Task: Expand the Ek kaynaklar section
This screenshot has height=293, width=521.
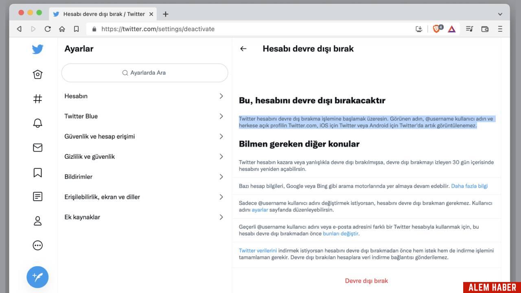Action: [x=144, y=217]
